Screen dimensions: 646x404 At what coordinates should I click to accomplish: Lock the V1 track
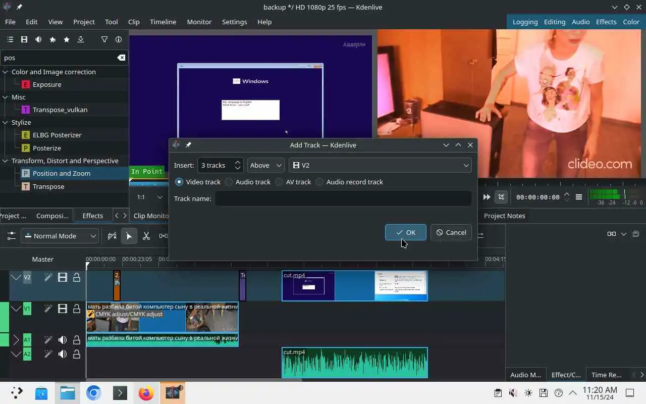click(x=77, y=309)
